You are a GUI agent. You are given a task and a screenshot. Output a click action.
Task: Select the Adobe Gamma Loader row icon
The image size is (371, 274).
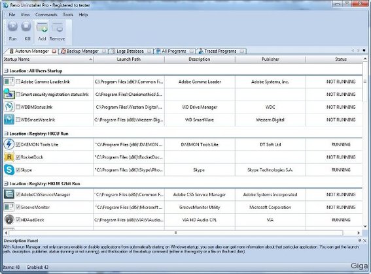[x=9, y=82]
